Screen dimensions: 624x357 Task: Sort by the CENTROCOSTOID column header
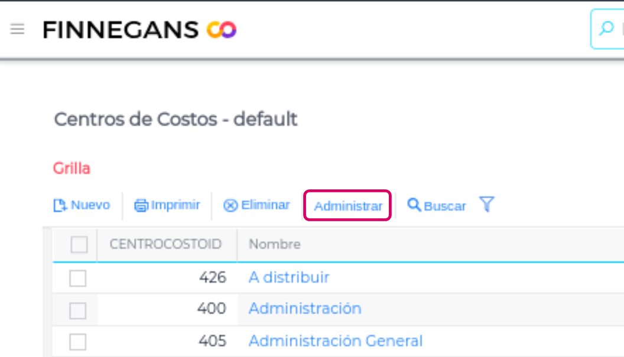pos(165,244)
